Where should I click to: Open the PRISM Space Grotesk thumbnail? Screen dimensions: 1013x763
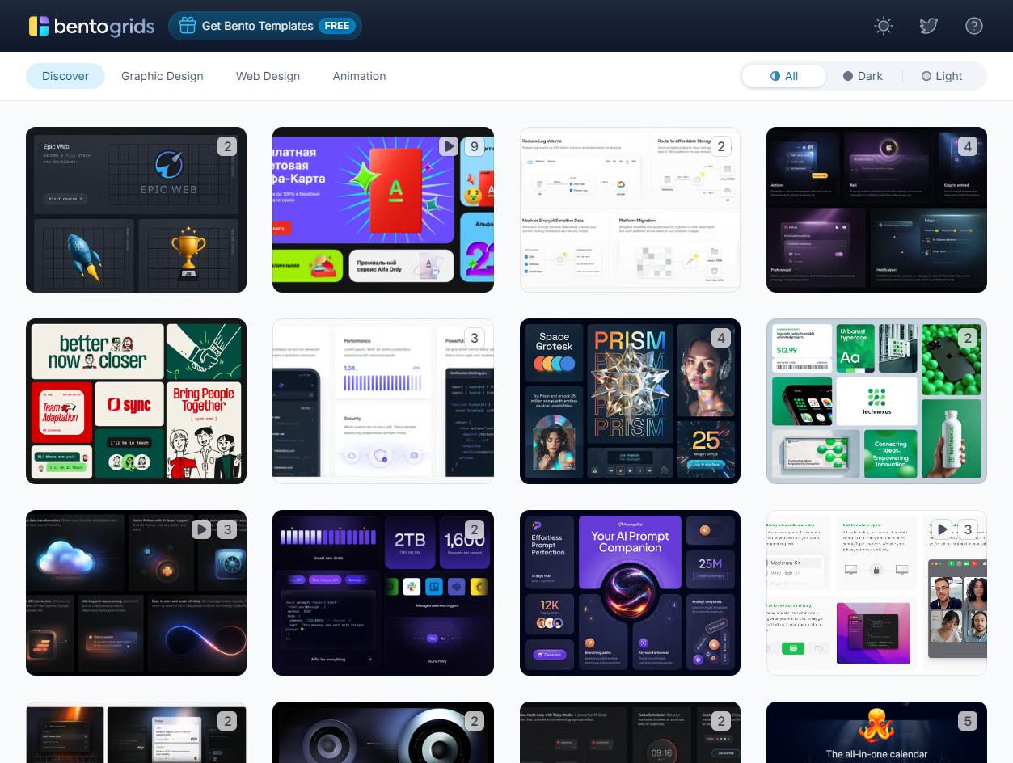630,401
